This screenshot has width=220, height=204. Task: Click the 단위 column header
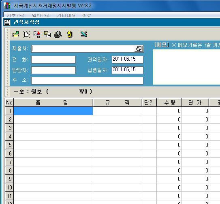click(149, 102)
